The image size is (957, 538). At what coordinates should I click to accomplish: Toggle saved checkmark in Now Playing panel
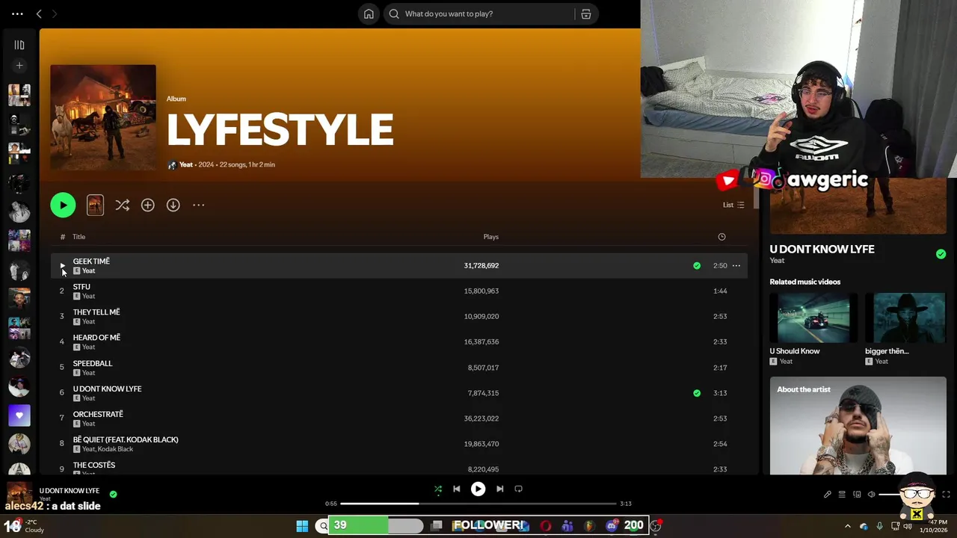point(941,254)
